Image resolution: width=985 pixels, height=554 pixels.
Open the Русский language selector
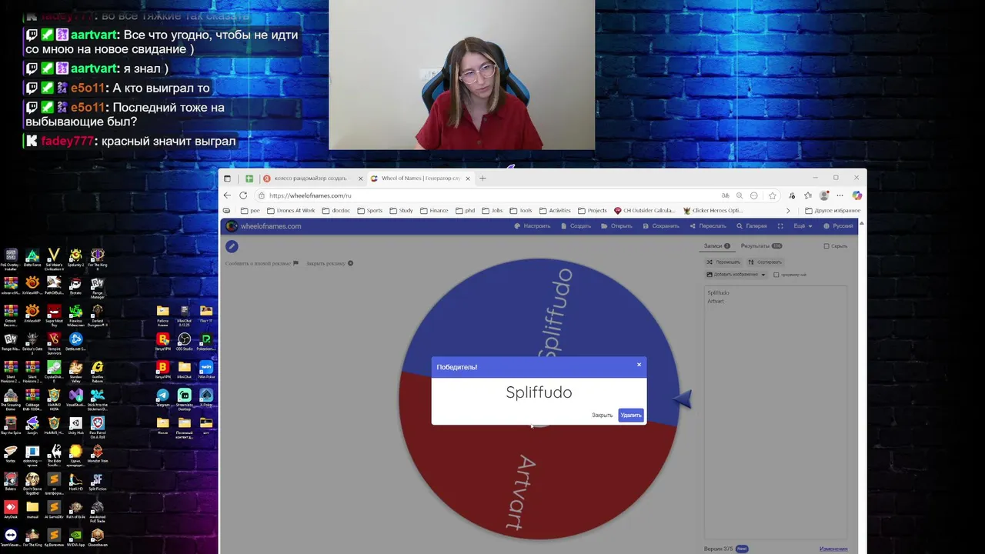(838, 226)
